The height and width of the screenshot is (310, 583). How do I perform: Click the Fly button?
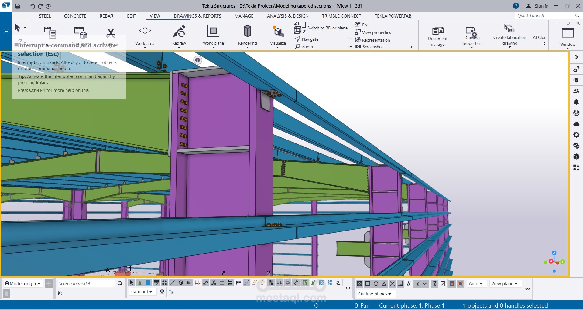tap(361, 25)
